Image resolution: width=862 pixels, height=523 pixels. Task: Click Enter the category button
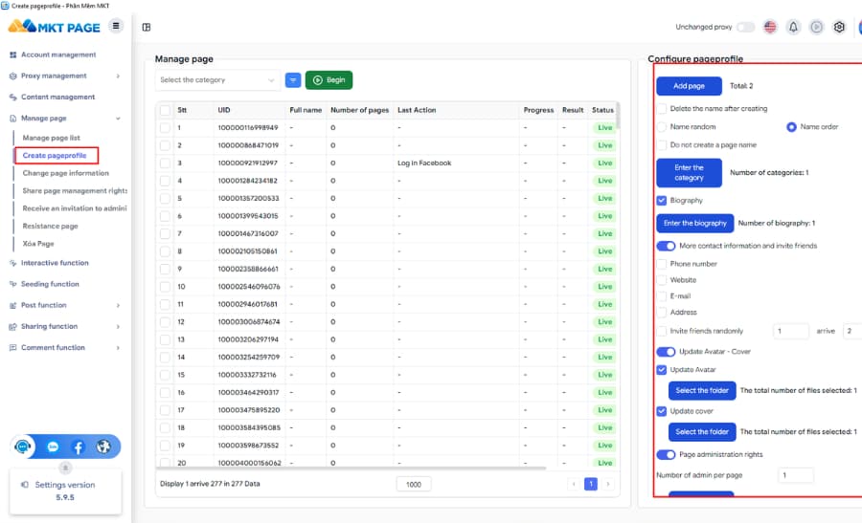[689, 173]
